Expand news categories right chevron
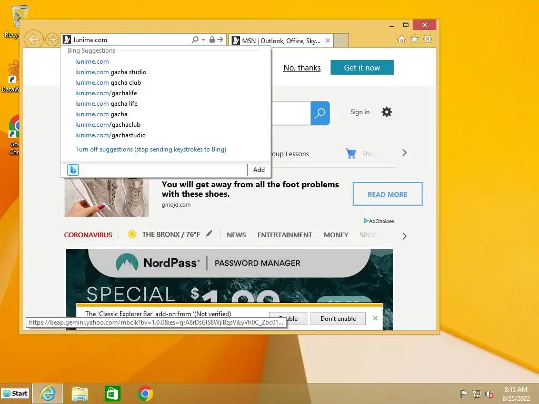Image resolution: width=539 pixels, height=404 pixels. tap(404, 236)
